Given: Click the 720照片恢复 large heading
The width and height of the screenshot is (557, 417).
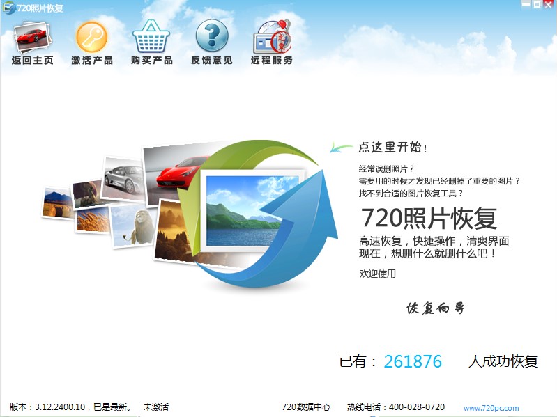Looking at the screenshot, I should tap(429, 218).
